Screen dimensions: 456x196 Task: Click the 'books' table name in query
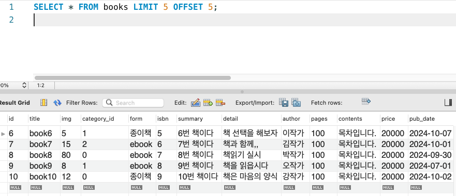115,7
